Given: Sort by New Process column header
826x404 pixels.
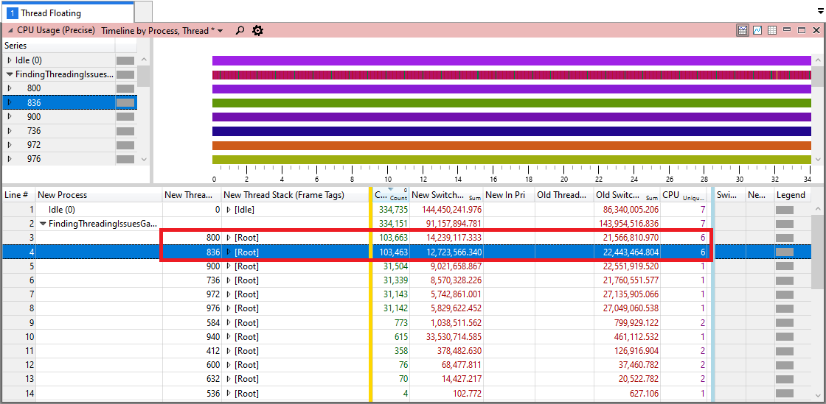Looking at the screenshot, I should pos(99,195).
